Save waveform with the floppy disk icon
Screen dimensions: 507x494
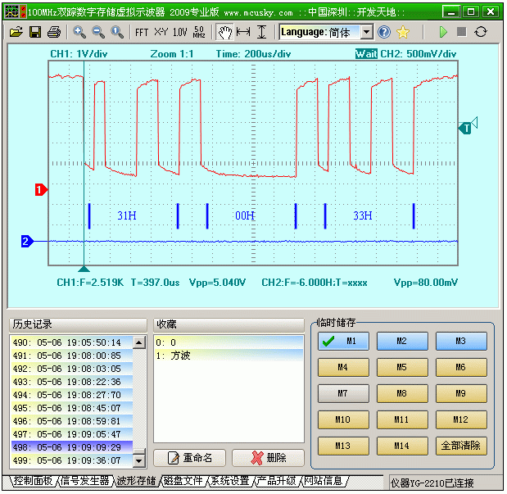click(35, 32)
